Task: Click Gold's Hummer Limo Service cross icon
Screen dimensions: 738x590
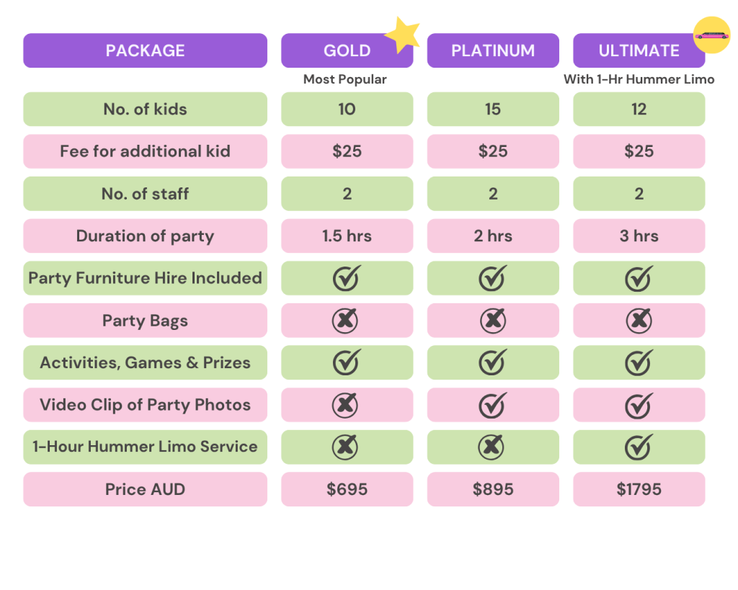Action: click(346, 447)
